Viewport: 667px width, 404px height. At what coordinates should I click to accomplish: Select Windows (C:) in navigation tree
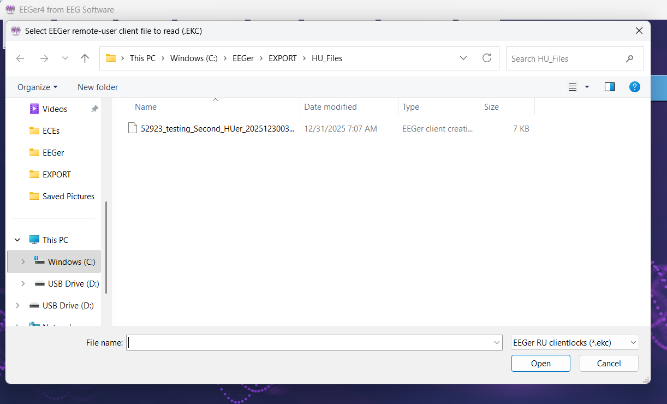click(x=72, y=262)
